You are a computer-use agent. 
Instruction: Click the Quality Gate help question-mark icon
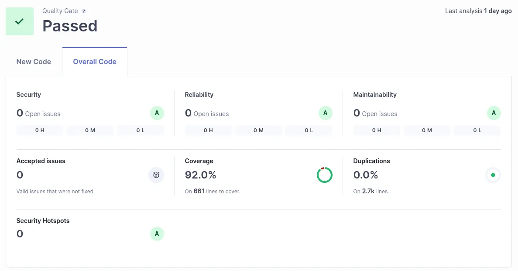pos(84,11)
